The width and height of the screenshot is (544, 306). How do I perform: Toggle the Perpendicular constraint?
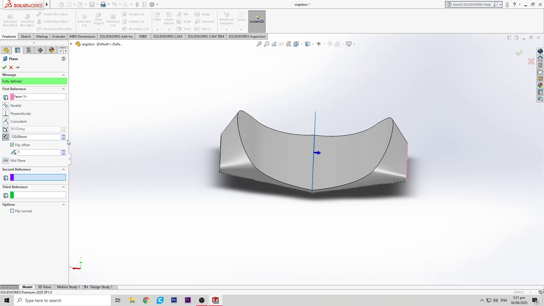point(5,113)
